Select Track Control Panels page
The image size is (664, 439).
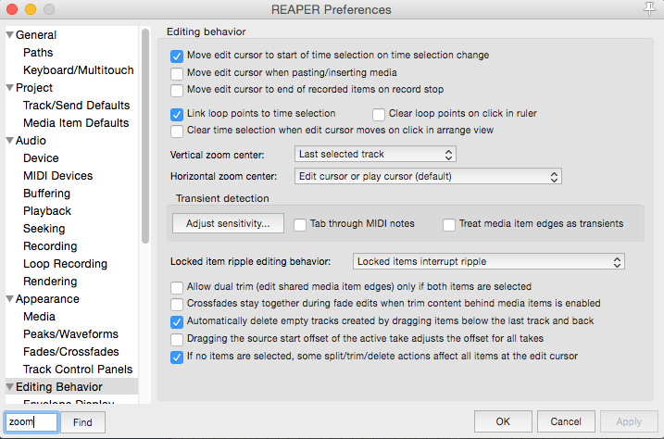pyautogui.click(x=76, y=370)
